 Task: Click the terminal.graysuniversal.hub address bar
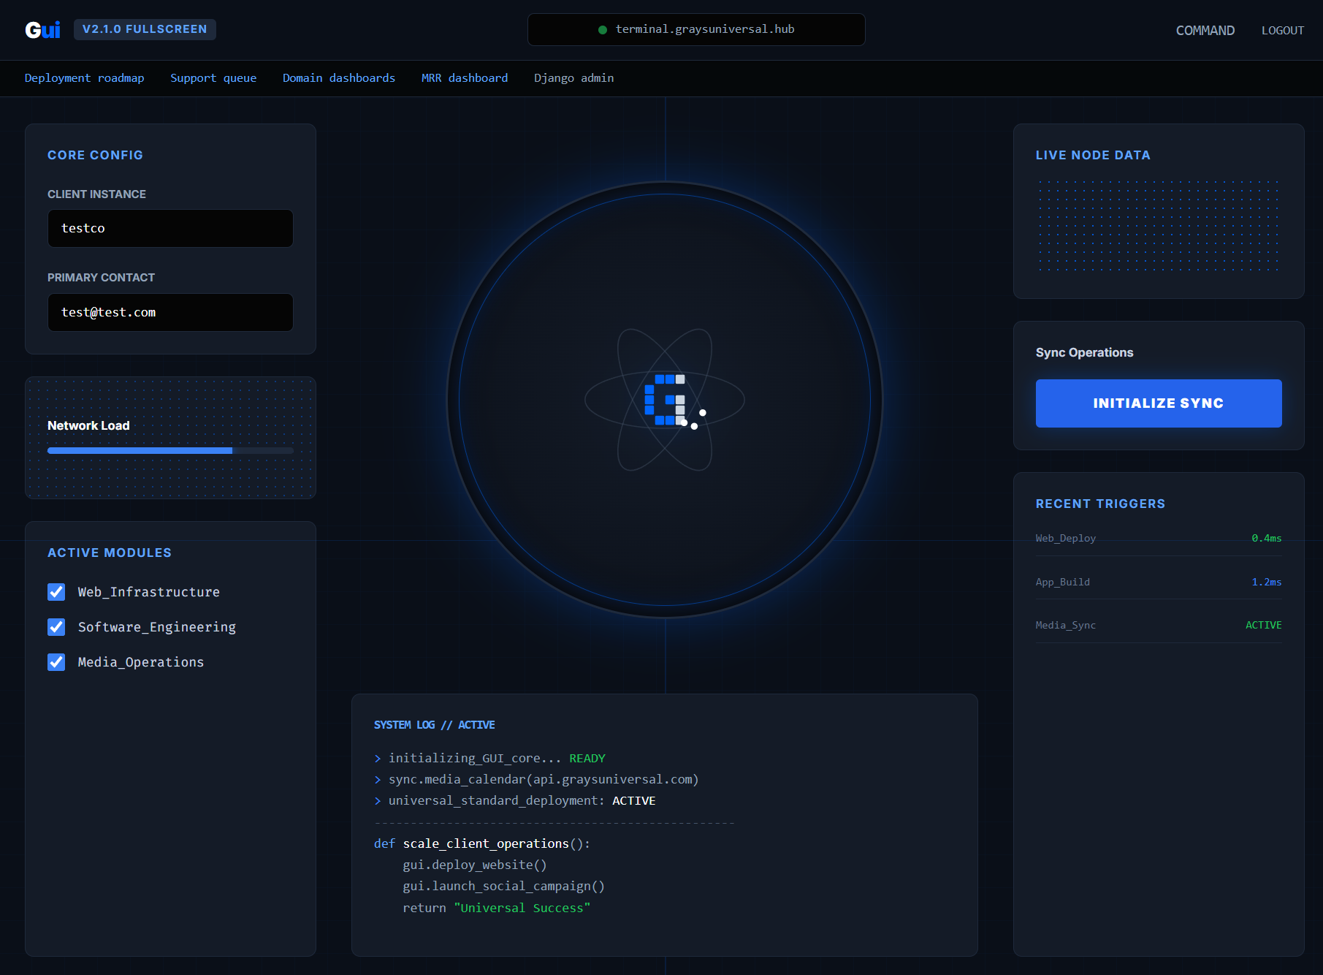(x=696, y=30)
